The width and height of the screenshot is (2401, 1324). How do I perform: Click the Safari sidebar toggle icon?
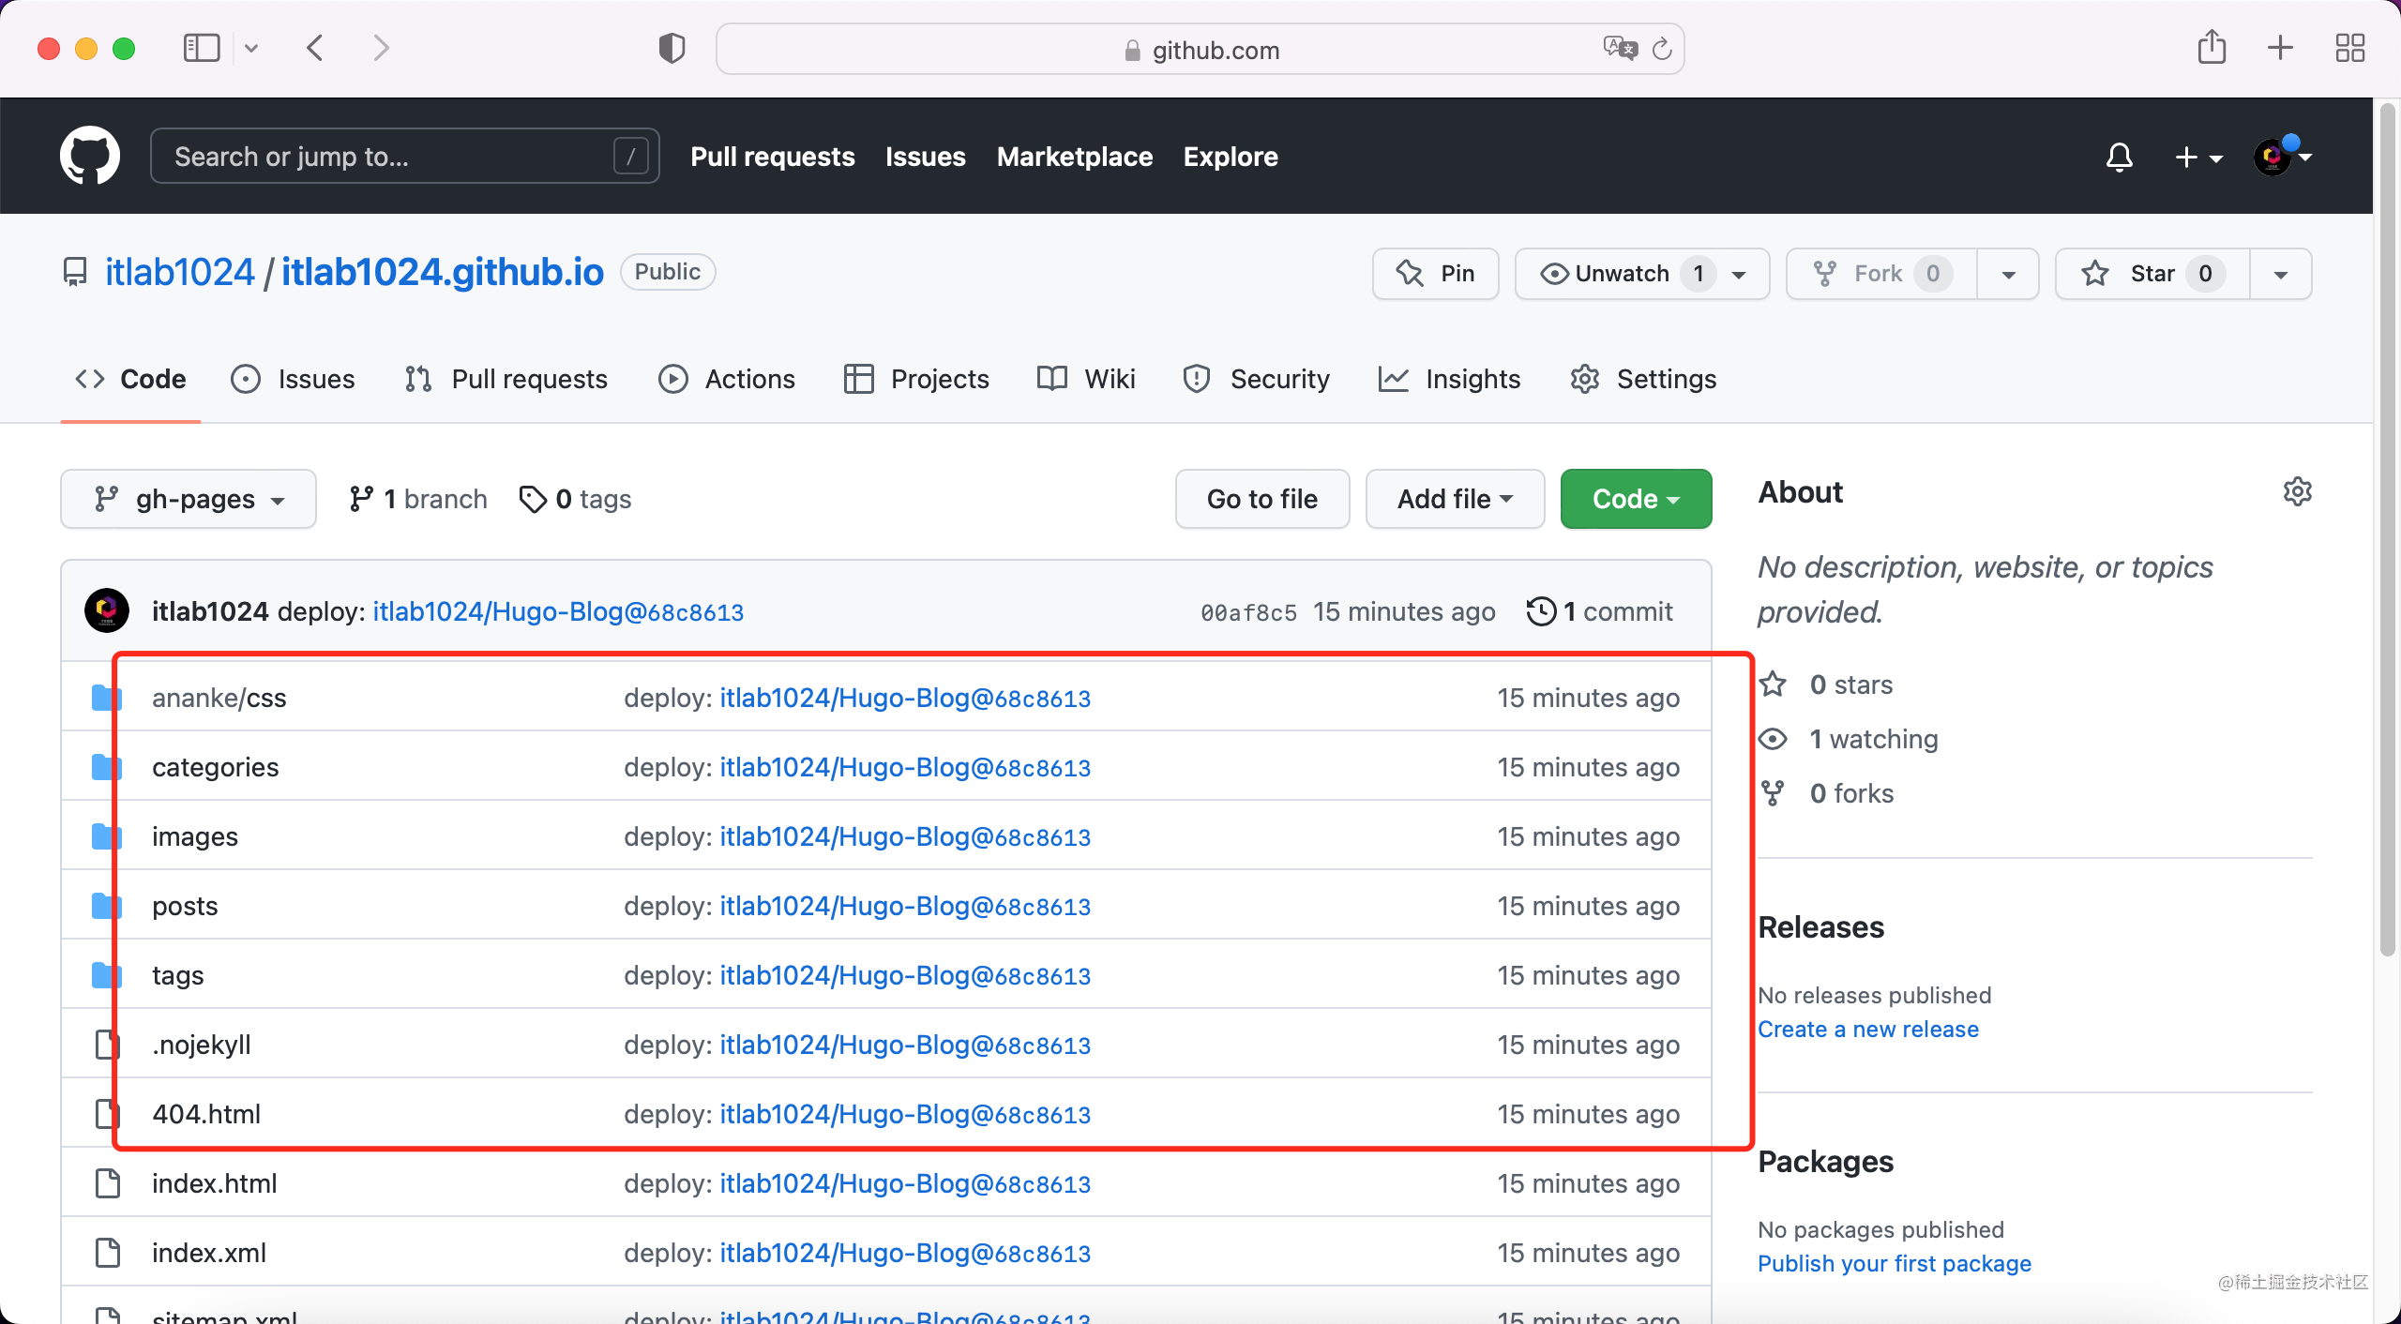(x=201, y=48)
